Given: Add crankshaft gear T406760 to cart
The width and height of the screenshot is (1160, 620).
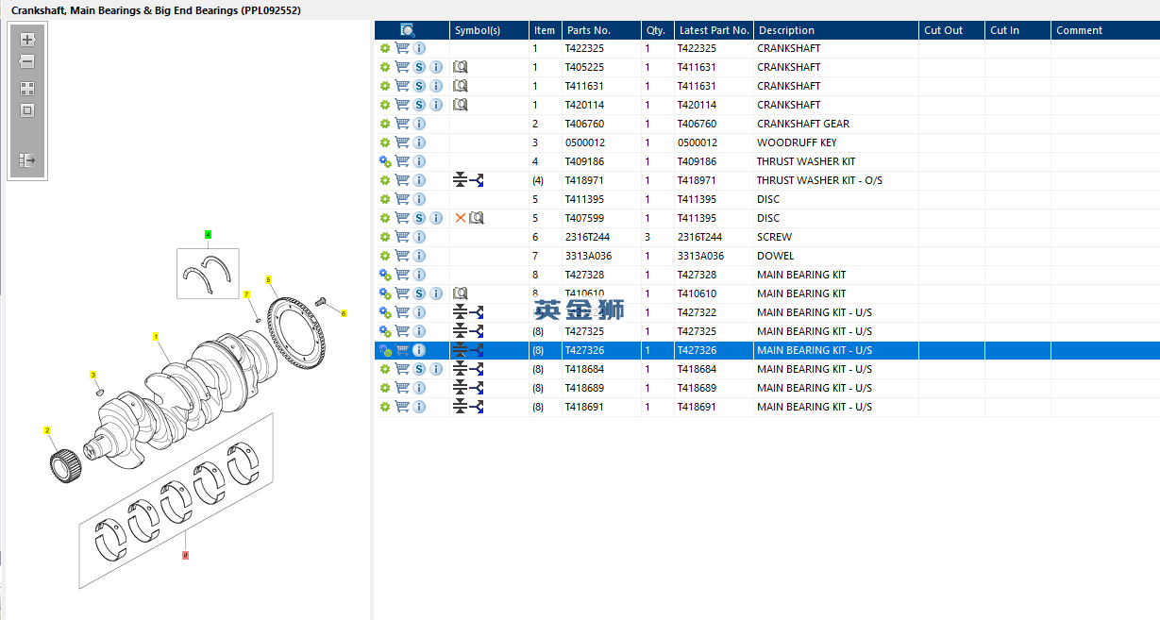Looking at the screenshot, I should [x=402, y=124].
